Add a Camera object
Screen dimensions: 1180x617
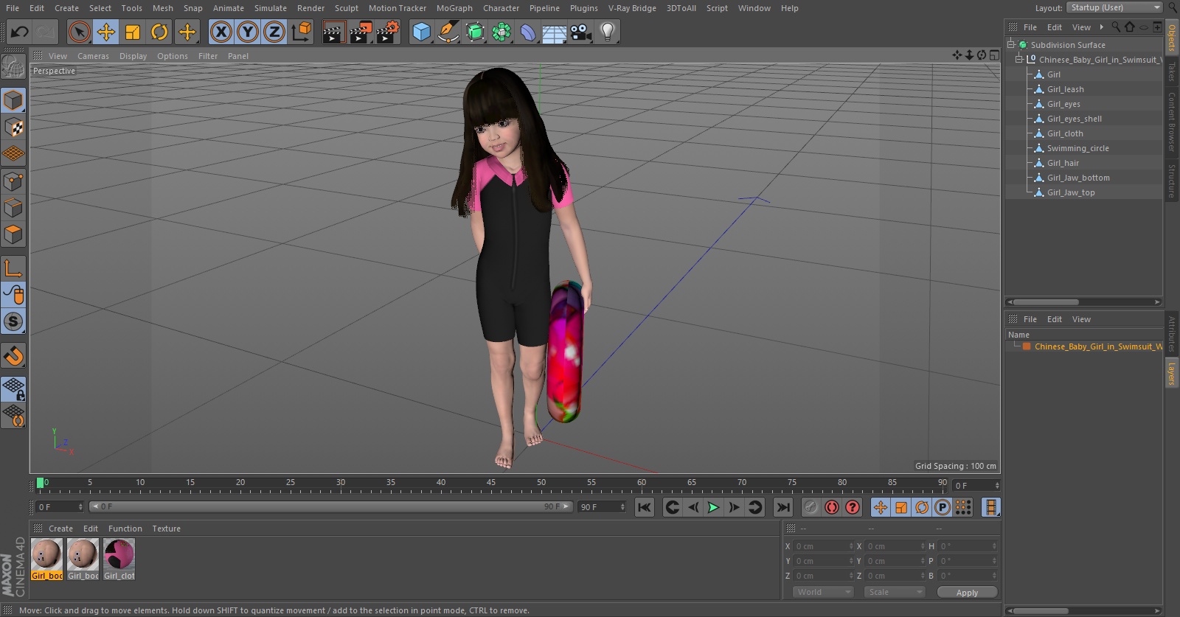[x=581, y=32]
